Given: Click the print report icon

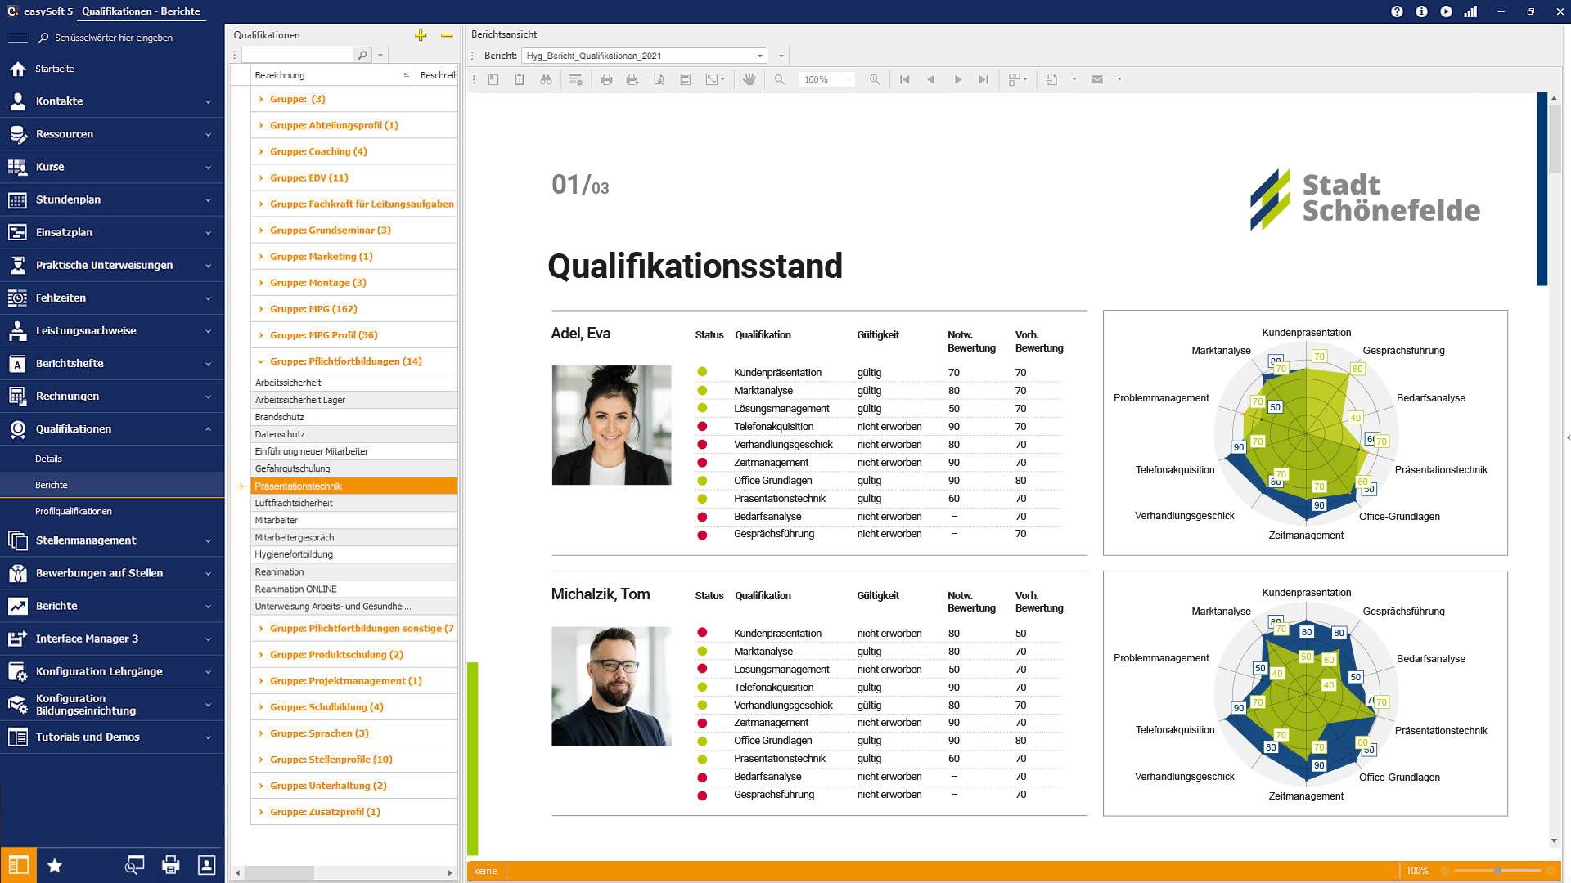Looking at the screenshot, I should [x=606, y=79].
